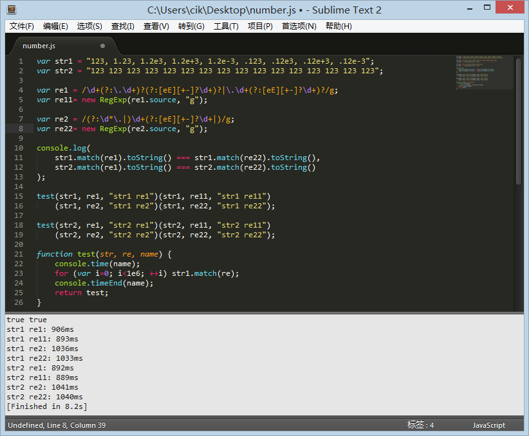This screenshot has width=529, height=436.
Task: Click 'console.log(' on line 10
Action: coord(64,148)
